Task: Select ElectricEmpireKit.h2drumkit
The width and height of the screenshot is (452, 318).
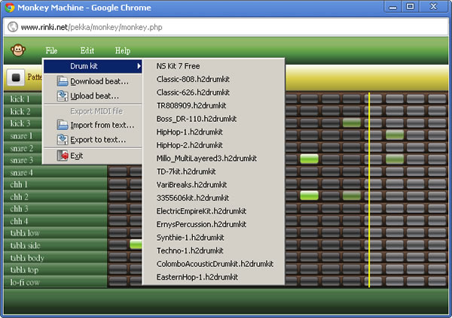Action: tap(214, 211)
